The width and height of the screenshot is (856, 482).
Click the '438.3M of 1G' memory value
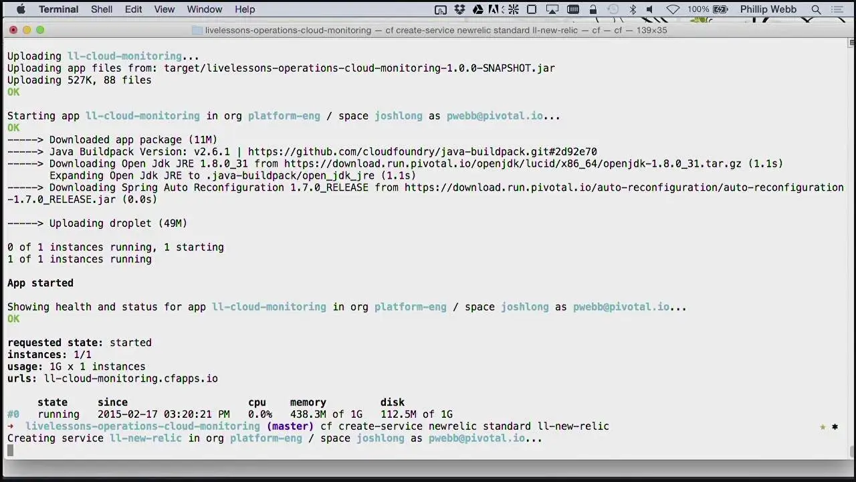[326, 414]
